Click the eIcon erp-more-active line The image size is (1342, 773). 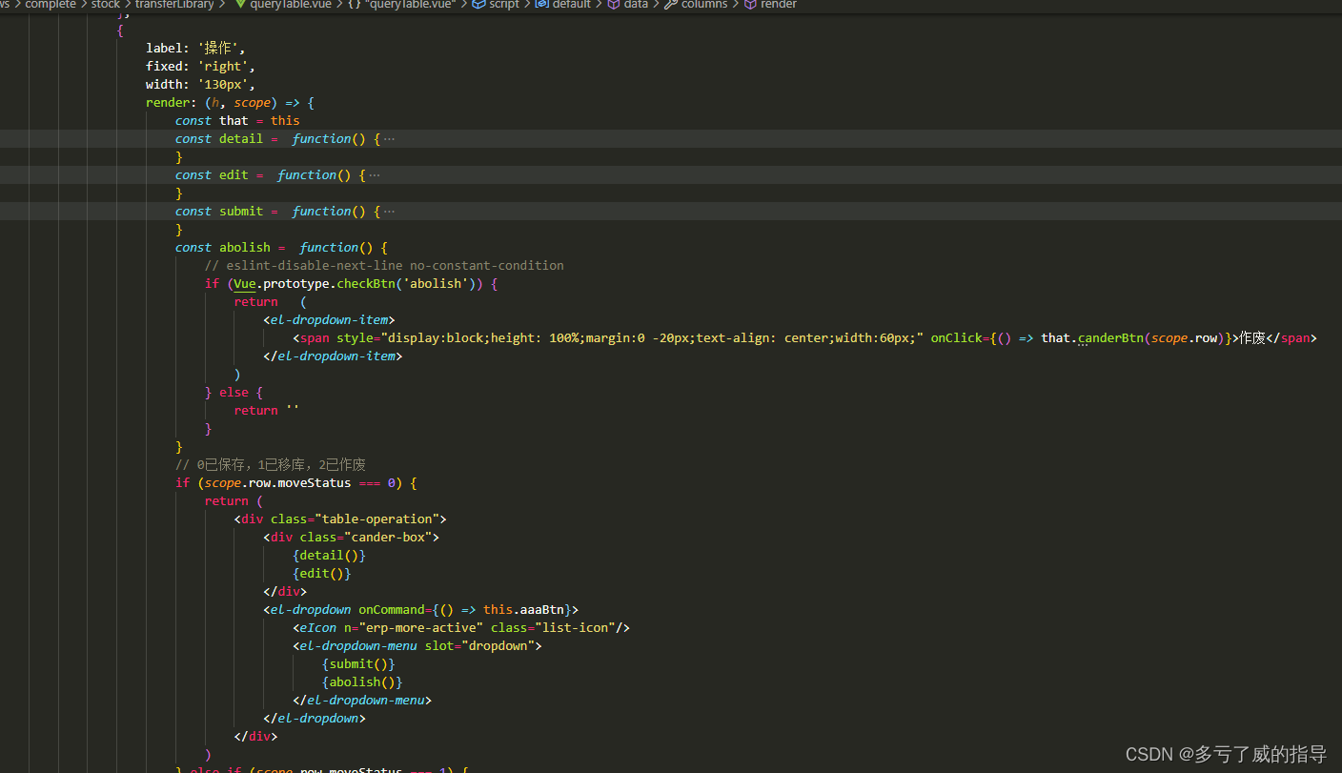[461, 628]
